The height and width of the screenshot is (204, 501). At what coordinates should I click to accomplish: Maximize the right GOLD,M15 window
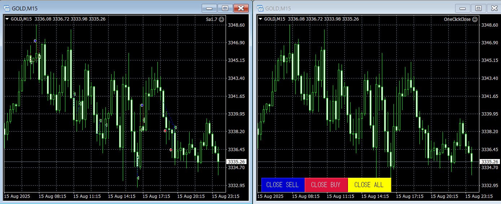pyautogui.click(x=479, y=8)
